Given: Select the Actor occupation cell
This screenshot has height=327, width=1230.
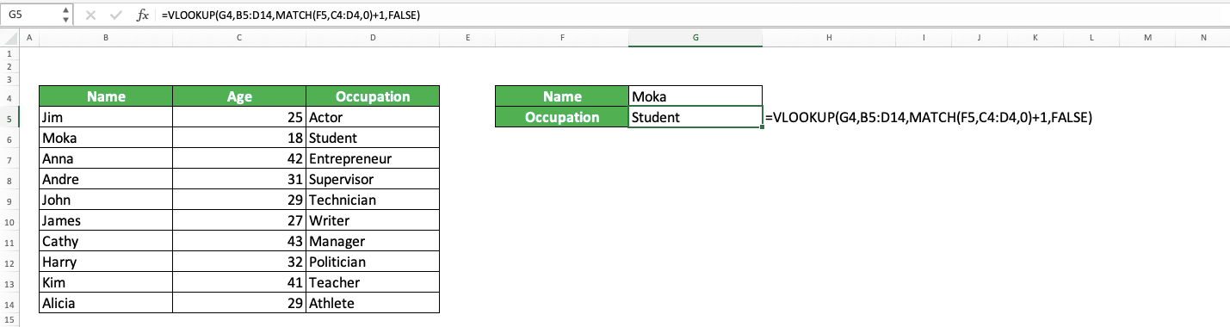Looking at the screenshot, I should (x=372, y=117).
